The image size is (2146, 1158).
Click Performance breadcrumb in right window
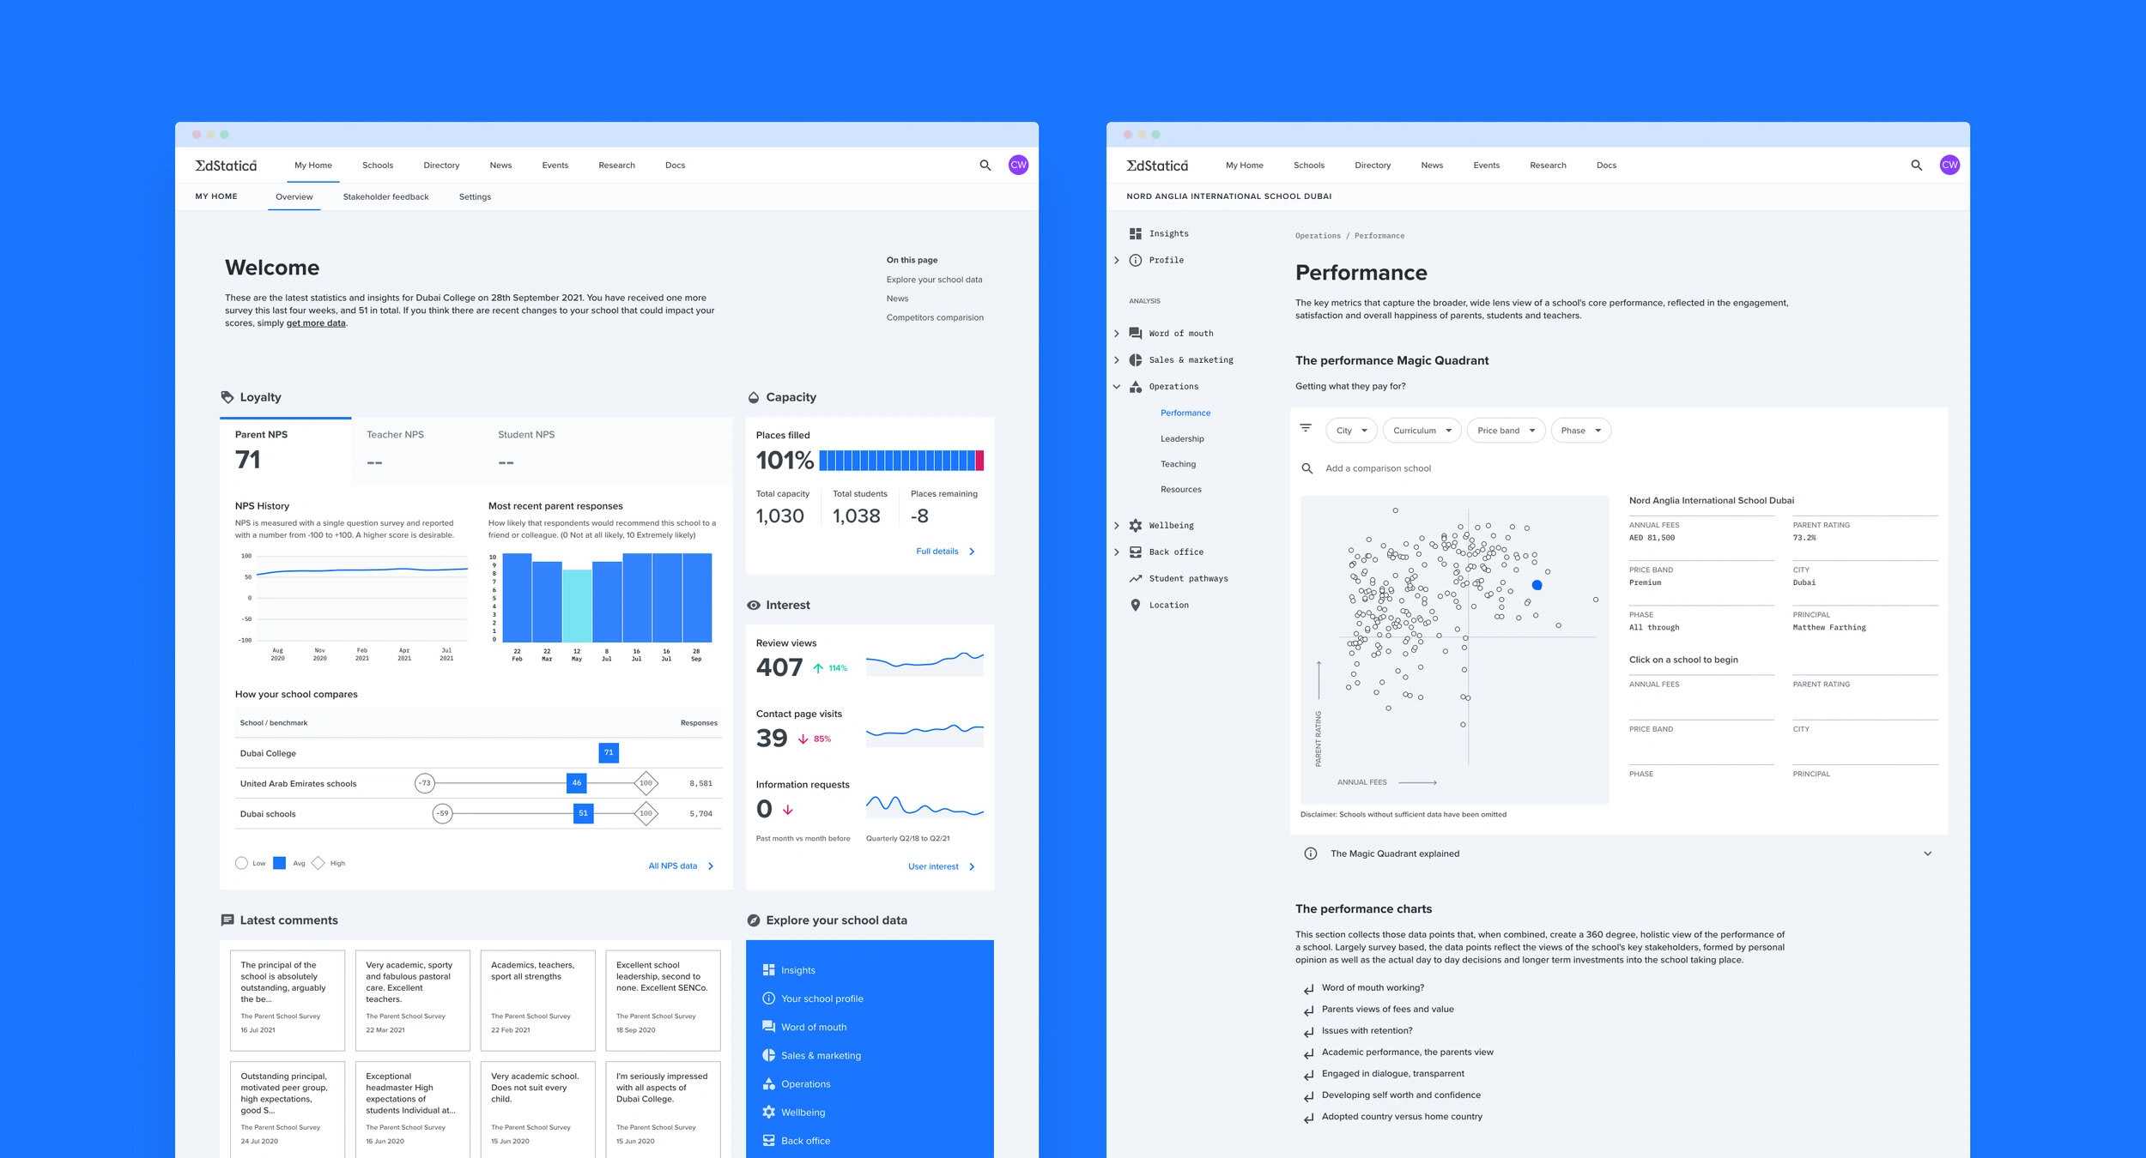click(x=1379, y=236)
